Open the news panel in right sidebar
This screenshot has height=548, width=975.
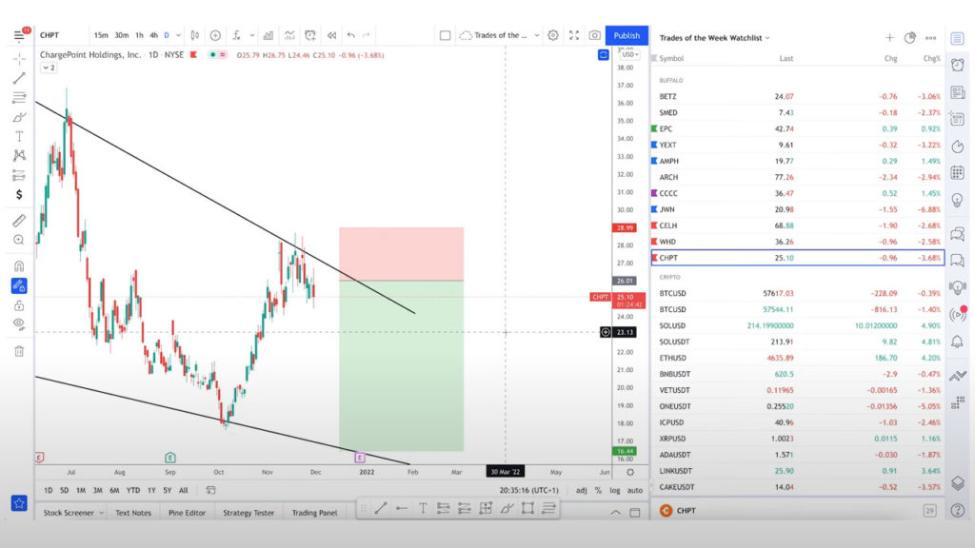[958, 92]
